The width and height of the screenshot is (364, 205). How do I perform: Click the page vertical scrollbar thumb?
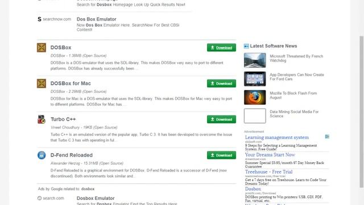362,112
